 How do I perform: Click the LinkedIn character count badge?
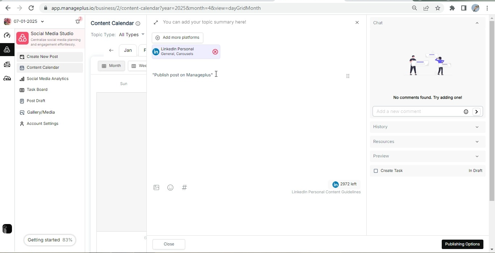tap(345, 185)
